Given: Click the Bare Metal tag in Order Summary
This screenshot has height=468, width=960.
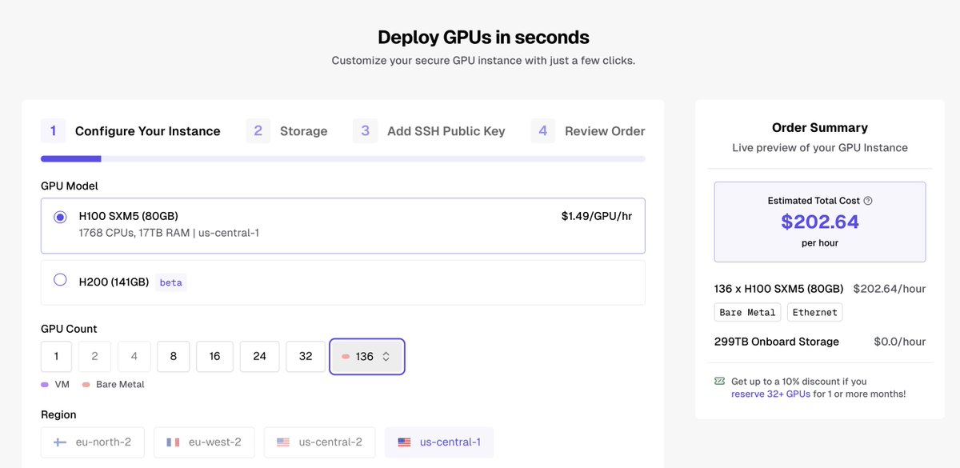Looking at the screenshot, I should [747, 312].
